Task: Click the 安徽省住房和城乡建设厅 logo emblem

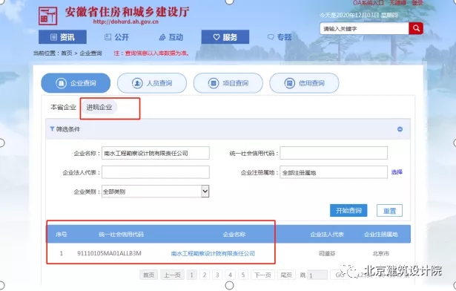Action: click(48, 16)
